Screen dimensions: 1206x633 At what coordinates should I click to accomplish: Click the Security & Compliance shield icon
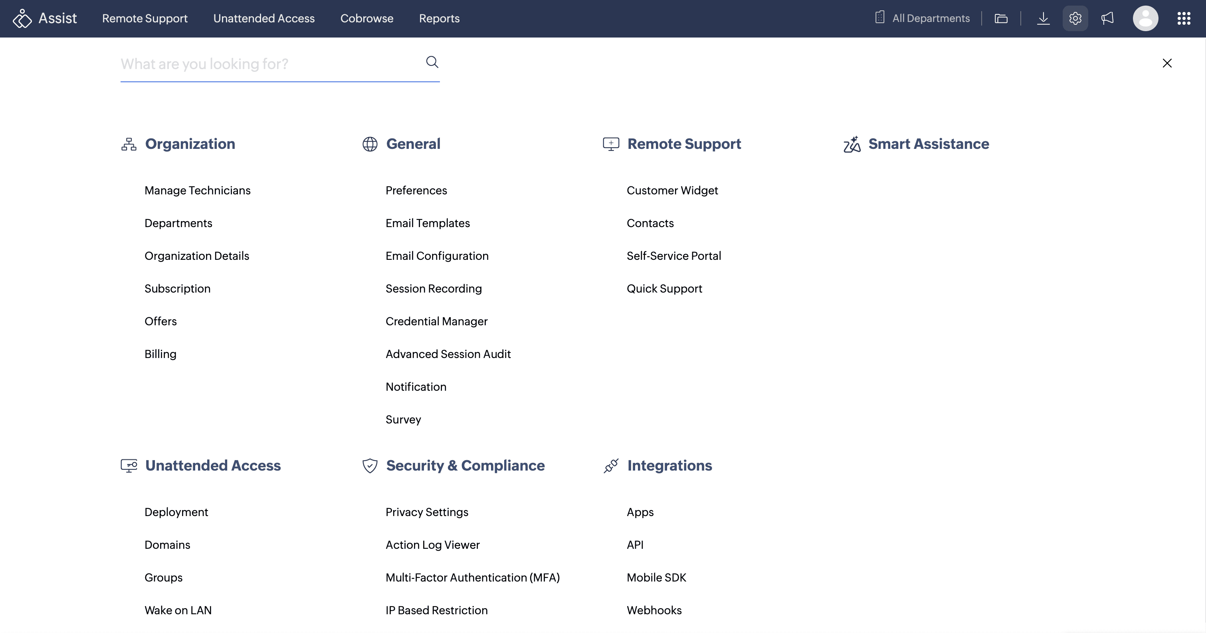[x=370, y=466]
